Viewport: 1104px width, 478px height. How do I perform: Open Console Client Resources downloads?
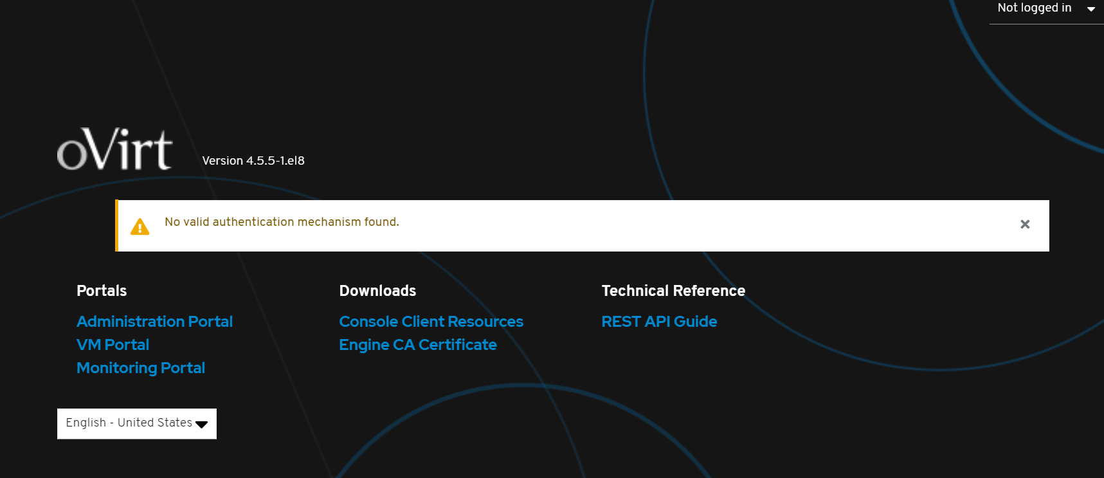[431, 322]
